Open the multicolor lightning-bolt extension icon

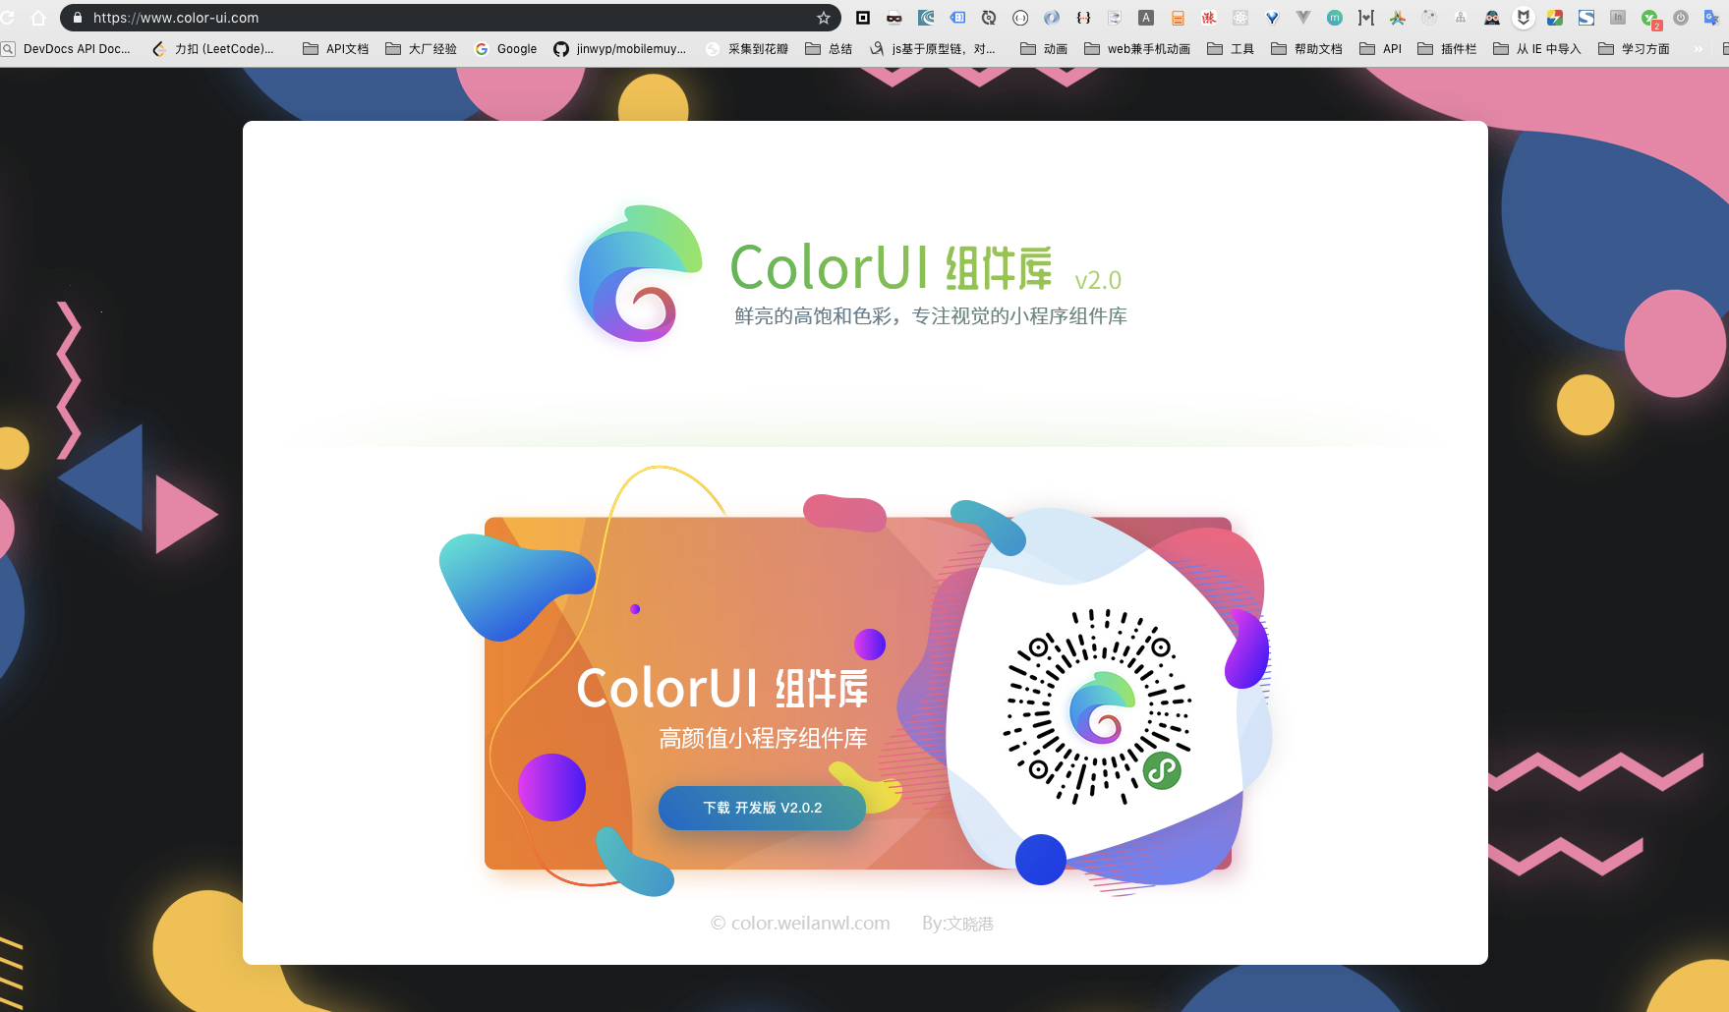tap(1555, 18)
